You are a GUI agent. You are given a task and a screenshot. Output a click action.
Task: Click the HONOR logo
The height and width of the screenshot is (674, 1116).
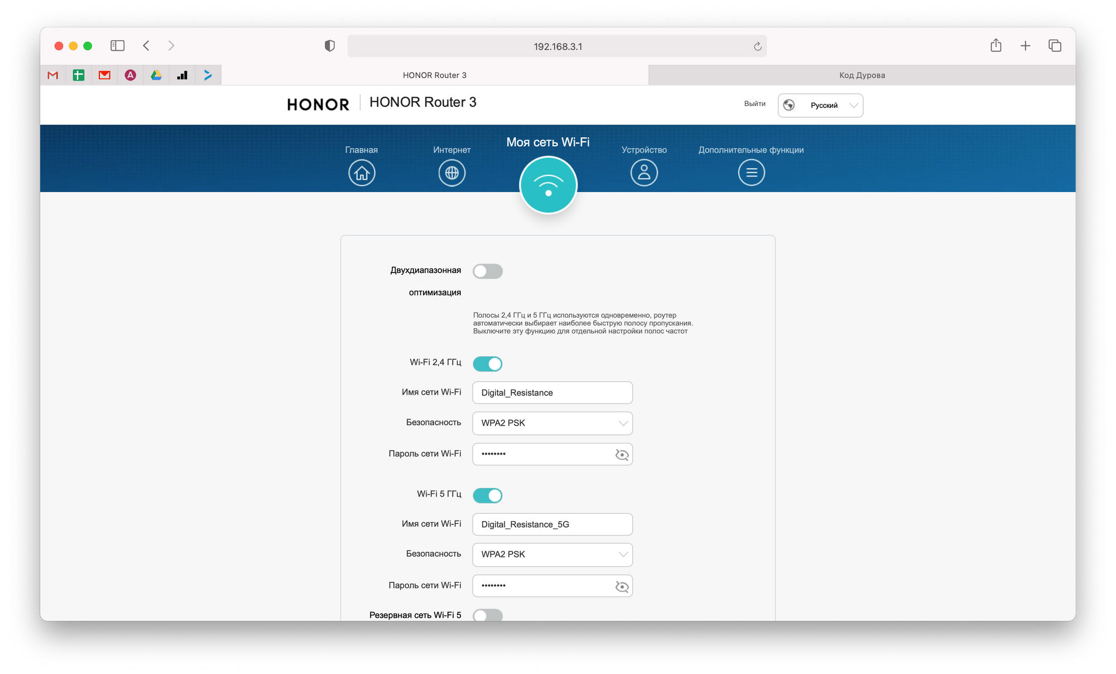pos(318,104)
